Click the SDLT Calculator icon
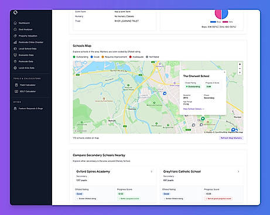Screen dimensions: 270x215 coord(16,91)
